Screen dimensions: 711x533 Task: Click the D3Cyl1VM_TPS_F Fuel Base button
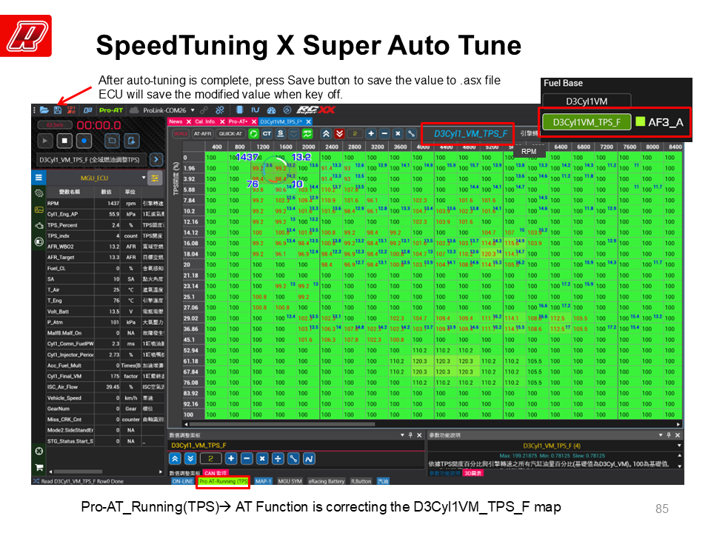click(x=587, y=122)
